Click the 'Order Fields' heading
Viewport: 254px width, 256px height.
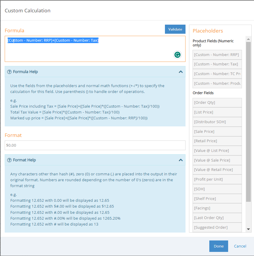click(203, 93)
